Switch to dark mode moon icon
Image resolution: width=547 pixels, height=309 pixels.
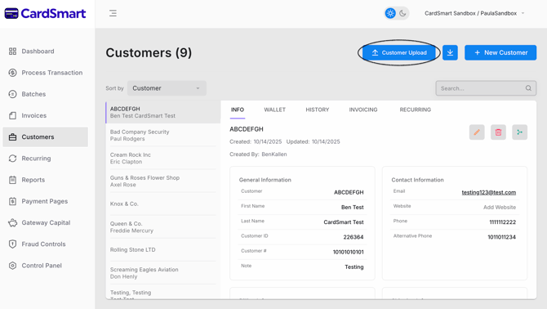402,13
